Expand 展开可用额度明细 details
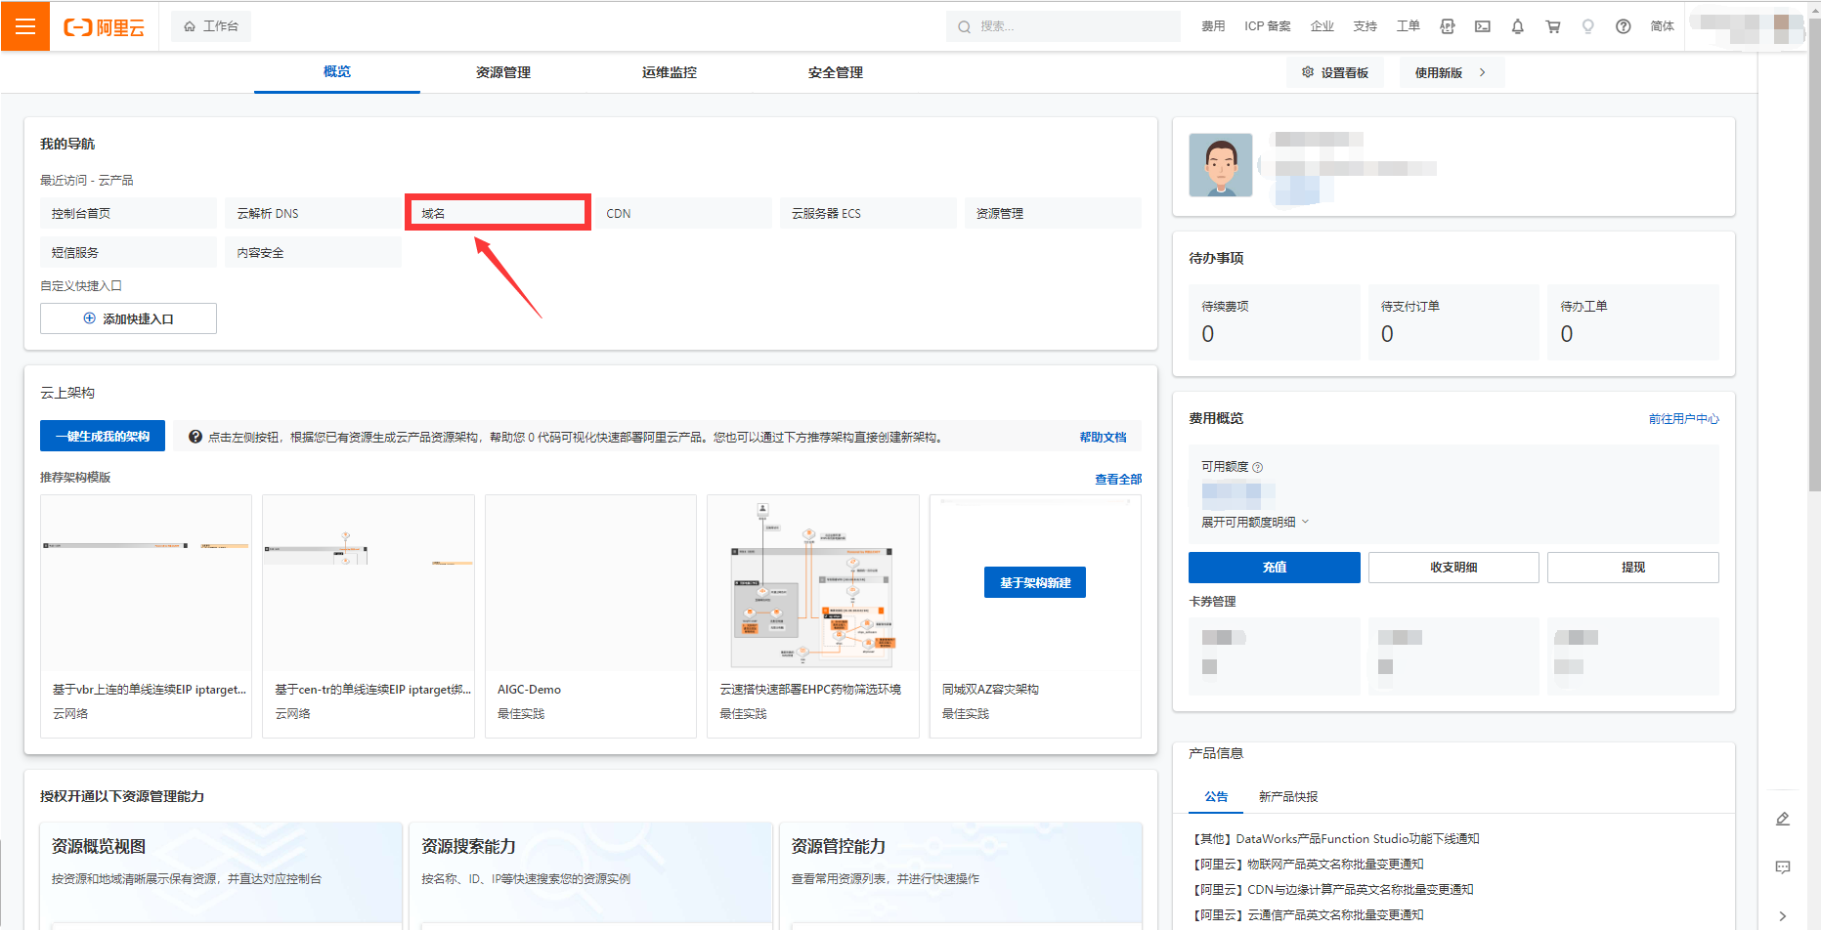 point(1254,523)
